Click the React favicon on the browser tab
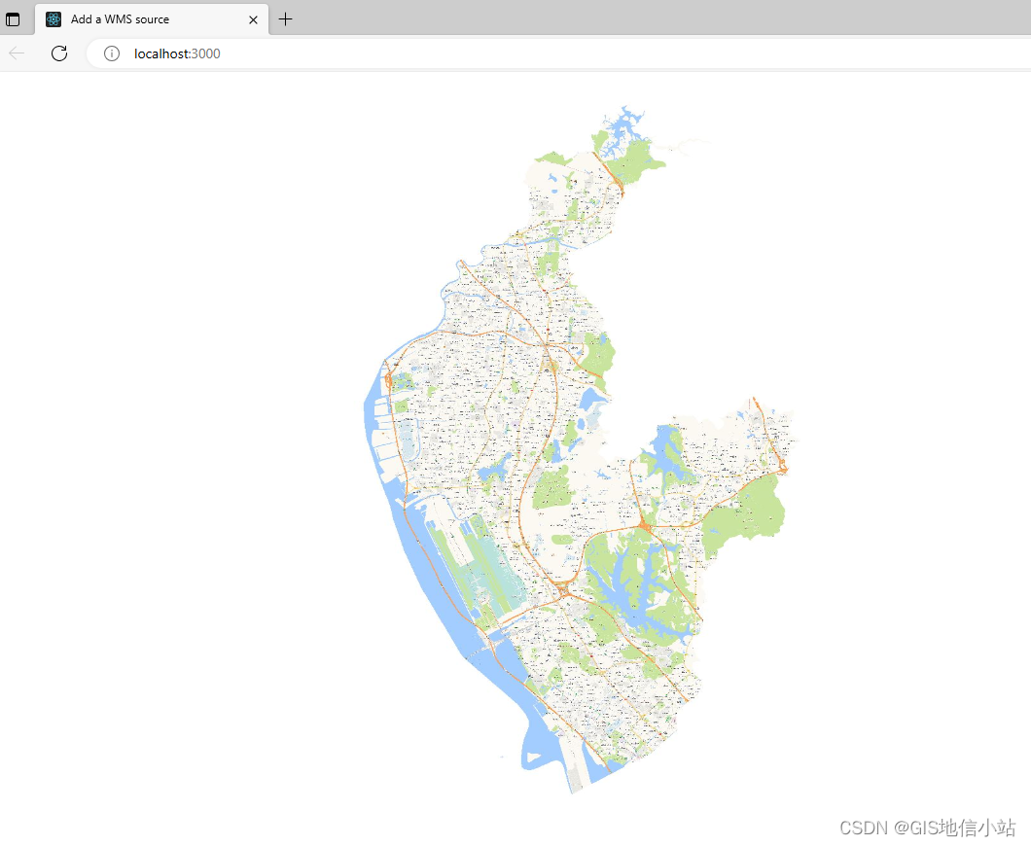Image resolution: width=1031 pixels, height=846 pixels. 53,18
